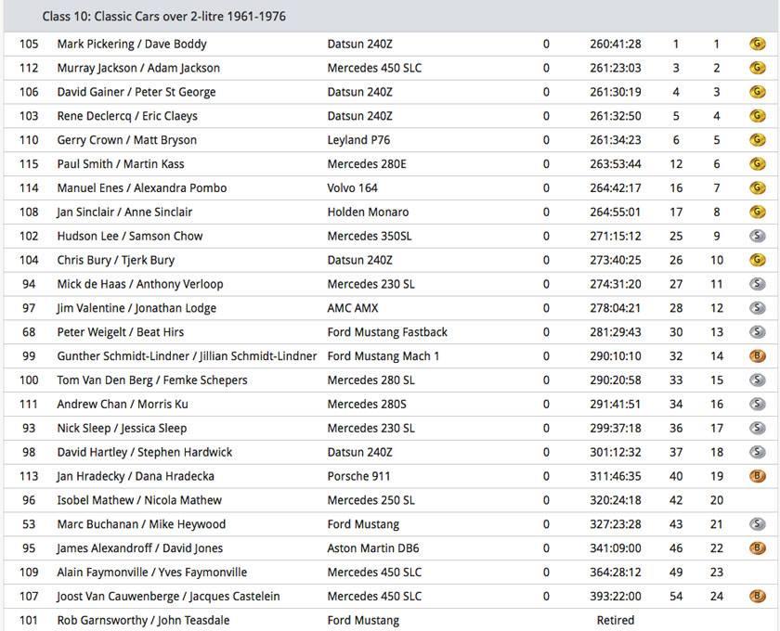The width and height of the screenshot is (780, 631).
Task: Select the 'Ford Mustang Mach 1' car cell
Action: pyautogui.click(x=383, y=356)
